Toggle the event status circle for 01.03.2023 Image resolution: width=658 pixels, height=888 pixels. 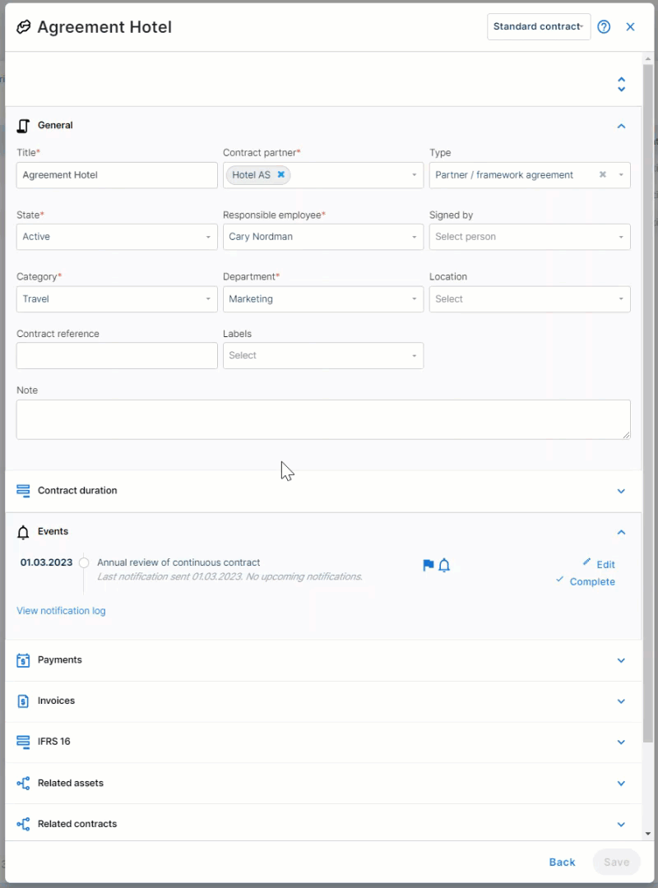[84, 563]
